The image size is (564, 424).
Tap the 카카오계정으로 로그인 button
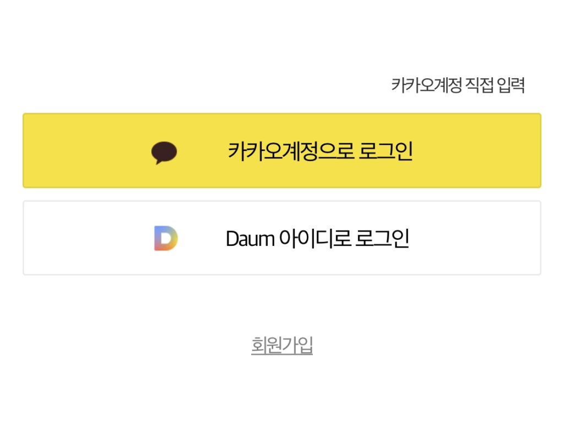point(282,151)
